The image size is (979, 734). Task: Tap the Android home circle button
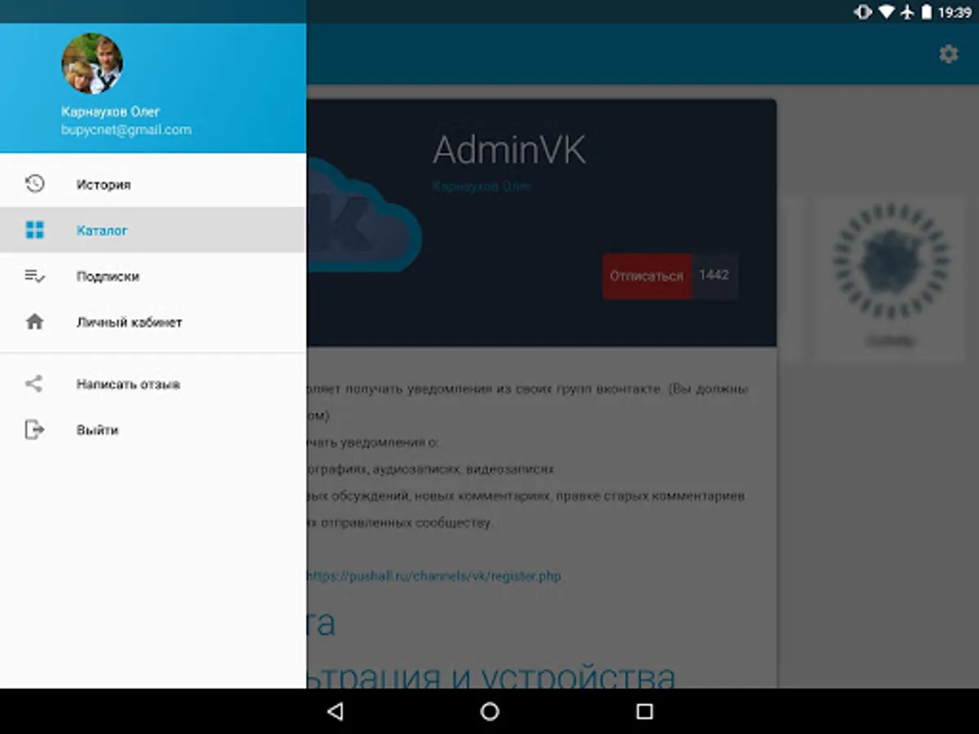click(489, 711)
